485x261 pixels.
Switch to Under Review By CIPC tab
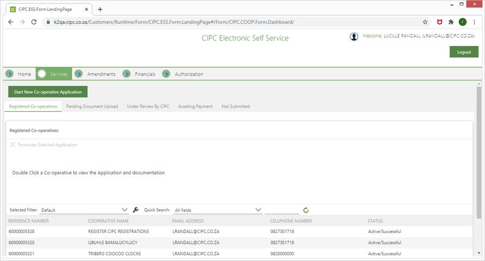coord(148,106)
